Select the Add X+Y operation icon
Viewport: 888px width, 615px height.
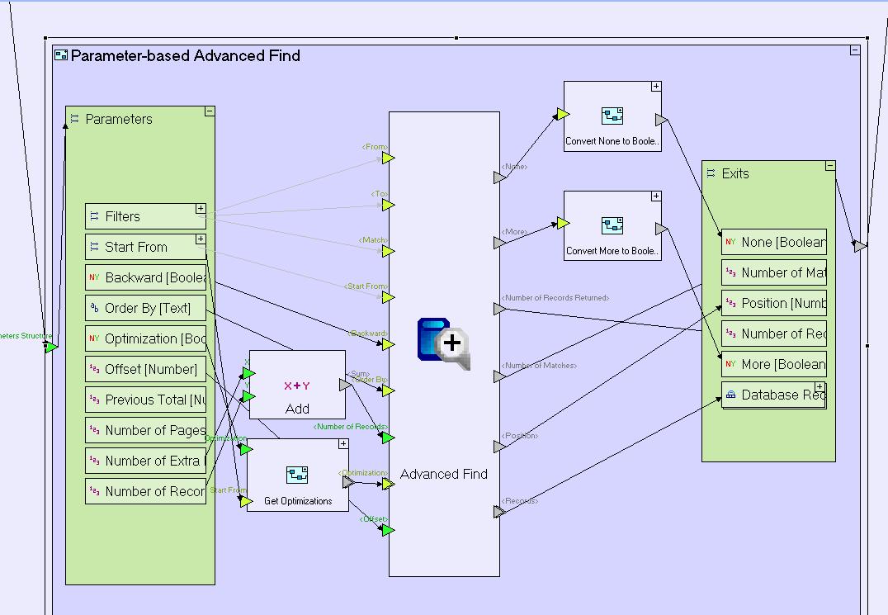tap(297, 386)
